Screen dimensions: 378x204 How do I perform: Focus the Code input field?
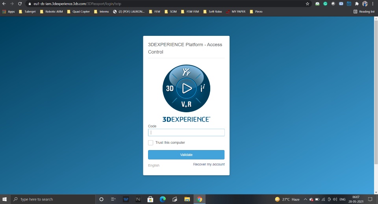point(186,132)
